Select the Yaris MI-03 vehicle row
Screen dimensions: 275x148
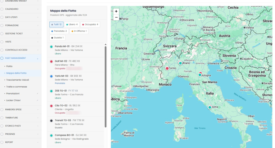75,80
